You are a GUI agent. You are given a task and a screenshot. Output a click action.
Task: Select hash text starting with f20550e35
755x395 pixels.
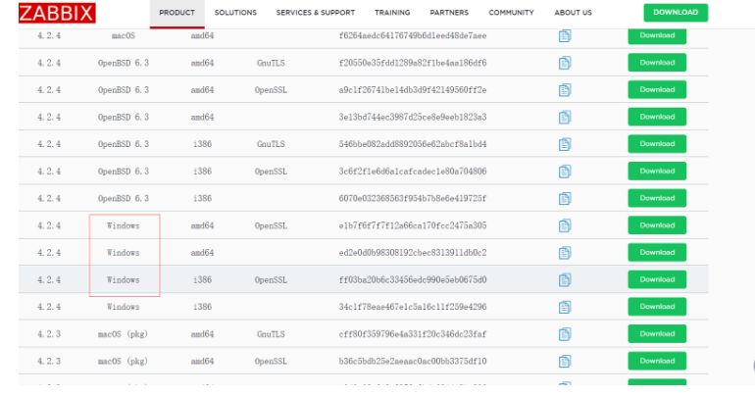pos(413,63)
